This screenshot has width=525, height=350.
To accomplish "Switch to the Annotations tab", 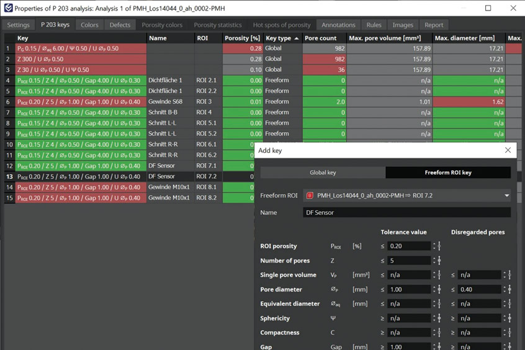I will coord(338,25).
